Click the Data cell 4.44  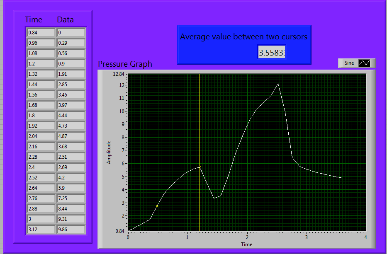point(71,116)
